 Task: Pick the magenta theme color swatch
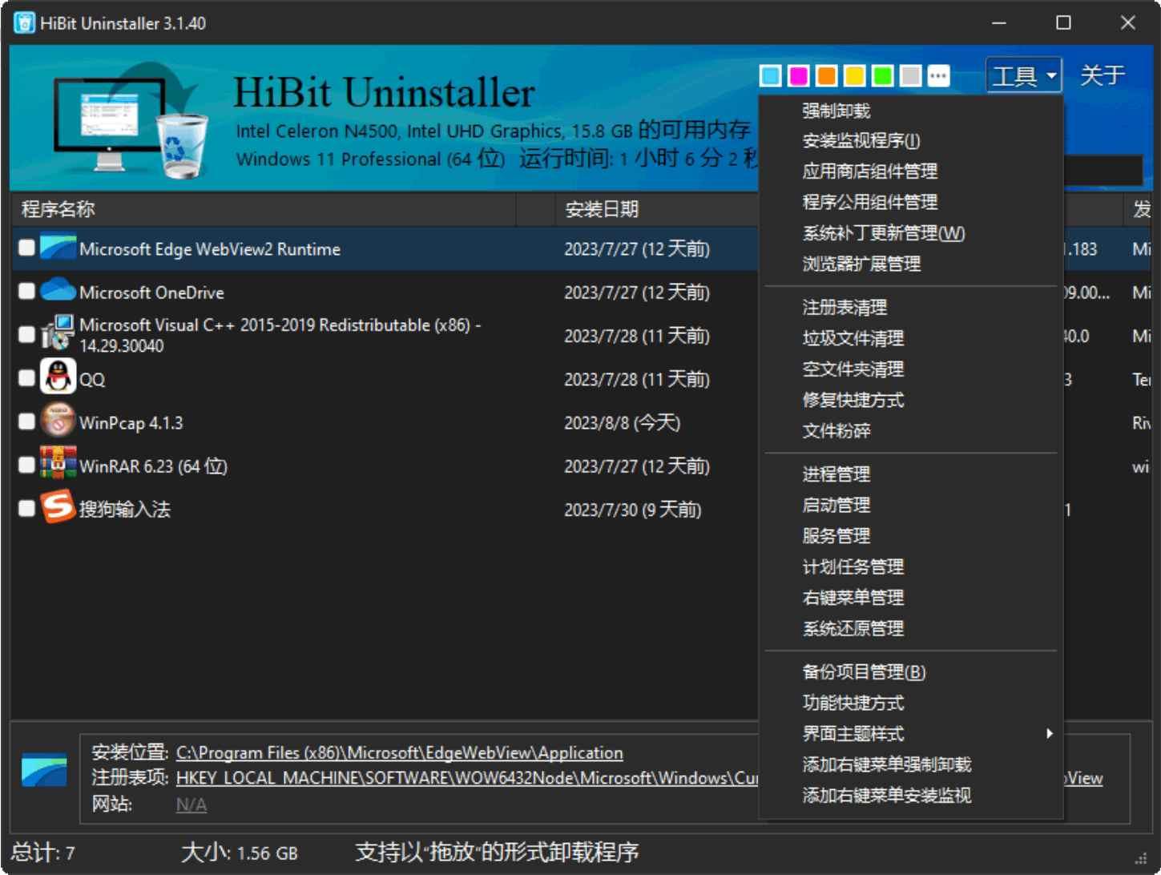click(x=799, y=76)
